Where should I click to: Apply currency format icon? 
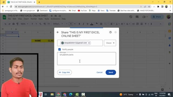(x=32, y=24)
